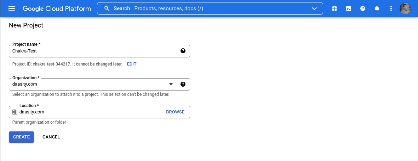This screenshot has height=161, width=418.
Task: Open the help question mark in header
Action: [x=363, y=8]
